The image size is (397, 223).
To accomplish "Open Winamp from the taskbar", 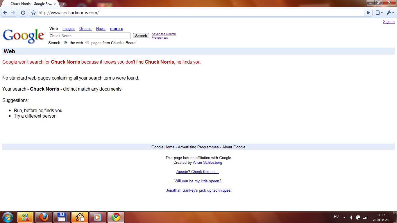I will (80, 217).
